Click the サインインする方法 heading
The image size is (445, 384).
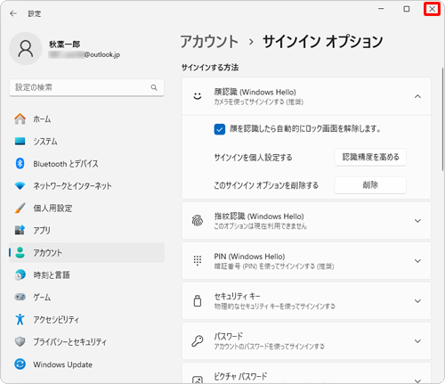(210, 68)
